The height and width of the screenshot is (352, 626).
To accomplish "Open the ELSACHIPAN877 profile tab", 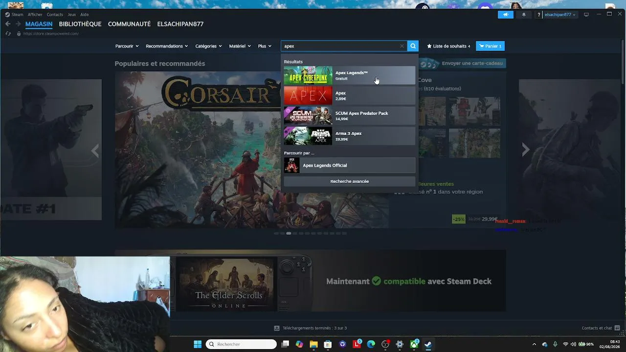I will coord(180,24).
